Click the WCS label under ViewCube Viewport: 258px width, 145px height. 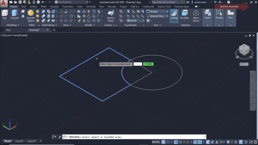(x=244, y=64)
